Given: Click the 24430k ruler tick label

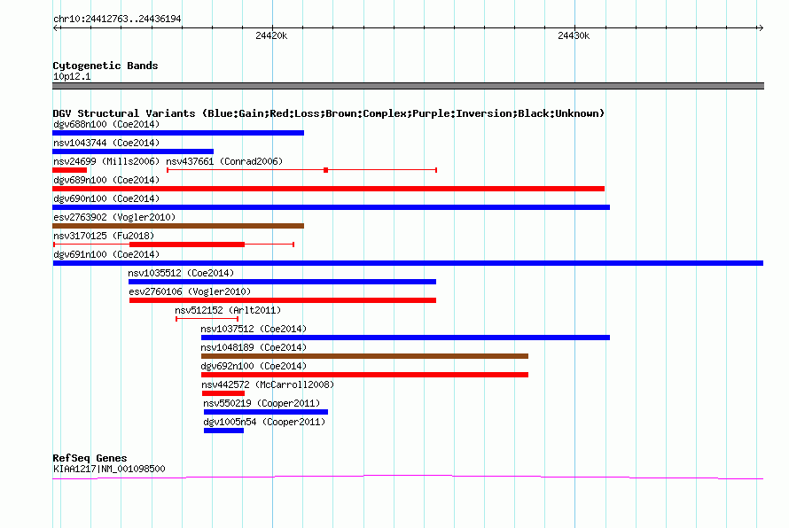Looking at the screenshot, I should [x=574, y=35].
